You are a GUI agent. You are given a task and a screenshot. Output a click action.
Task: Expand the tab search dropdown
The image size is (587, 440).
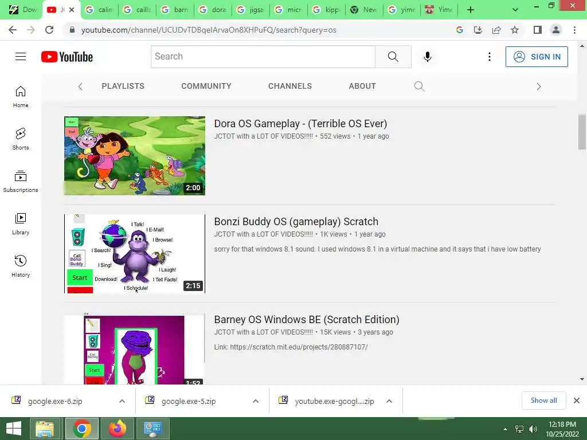(x=515, y=10)
